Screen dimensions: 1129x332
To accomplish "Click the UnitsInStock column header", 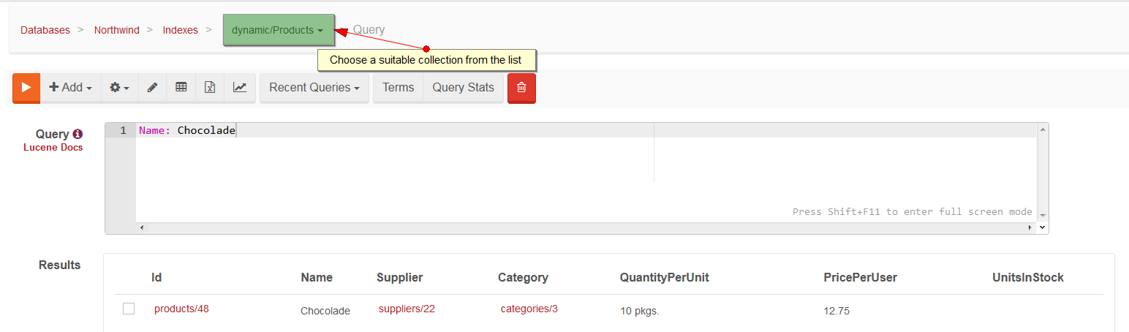I will [x=1028, y=277].
